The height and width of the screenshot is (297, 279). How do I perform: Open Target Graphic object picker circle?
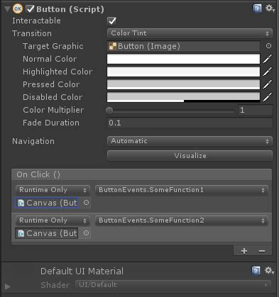point(268,46)
